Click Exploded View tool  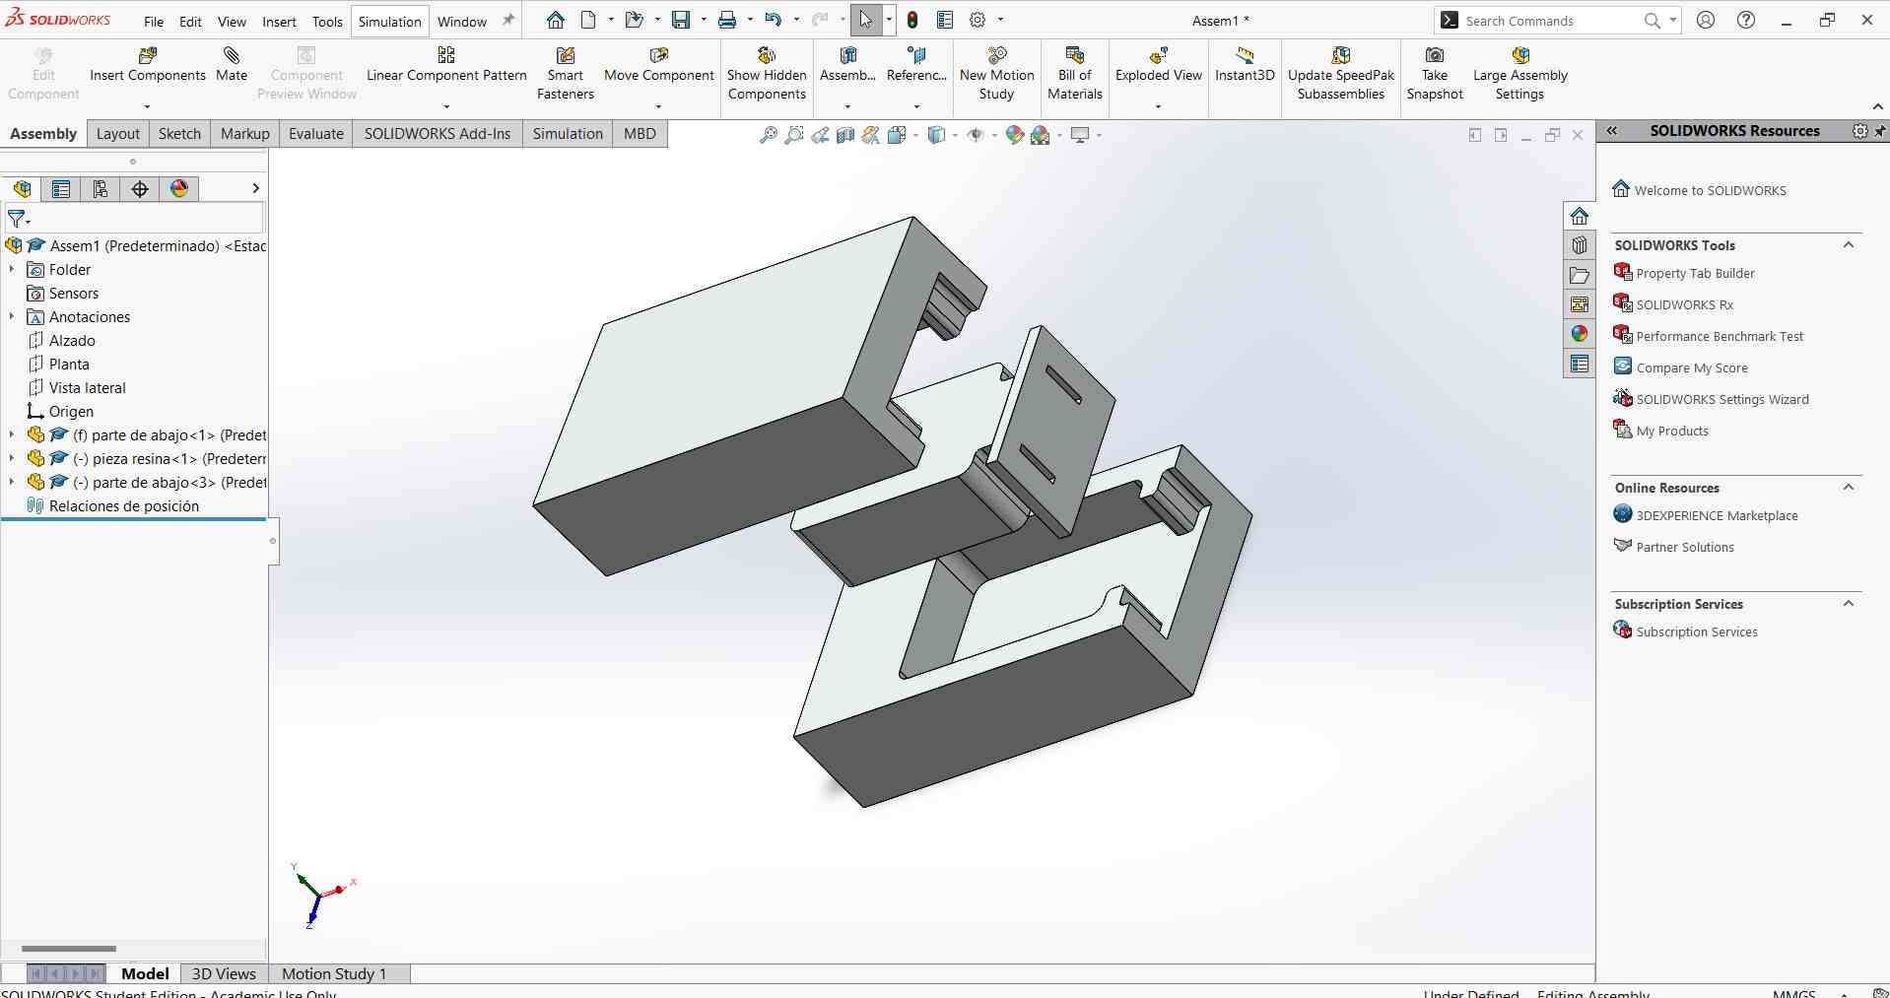1159,65
